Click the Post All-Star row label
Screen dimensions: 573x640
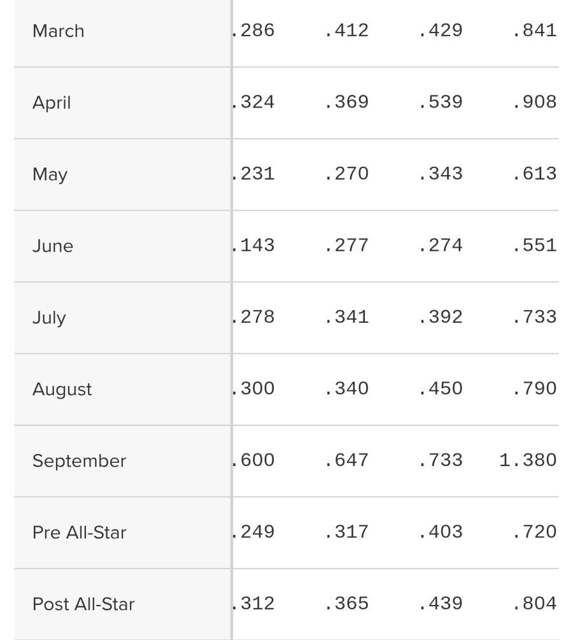83,604
